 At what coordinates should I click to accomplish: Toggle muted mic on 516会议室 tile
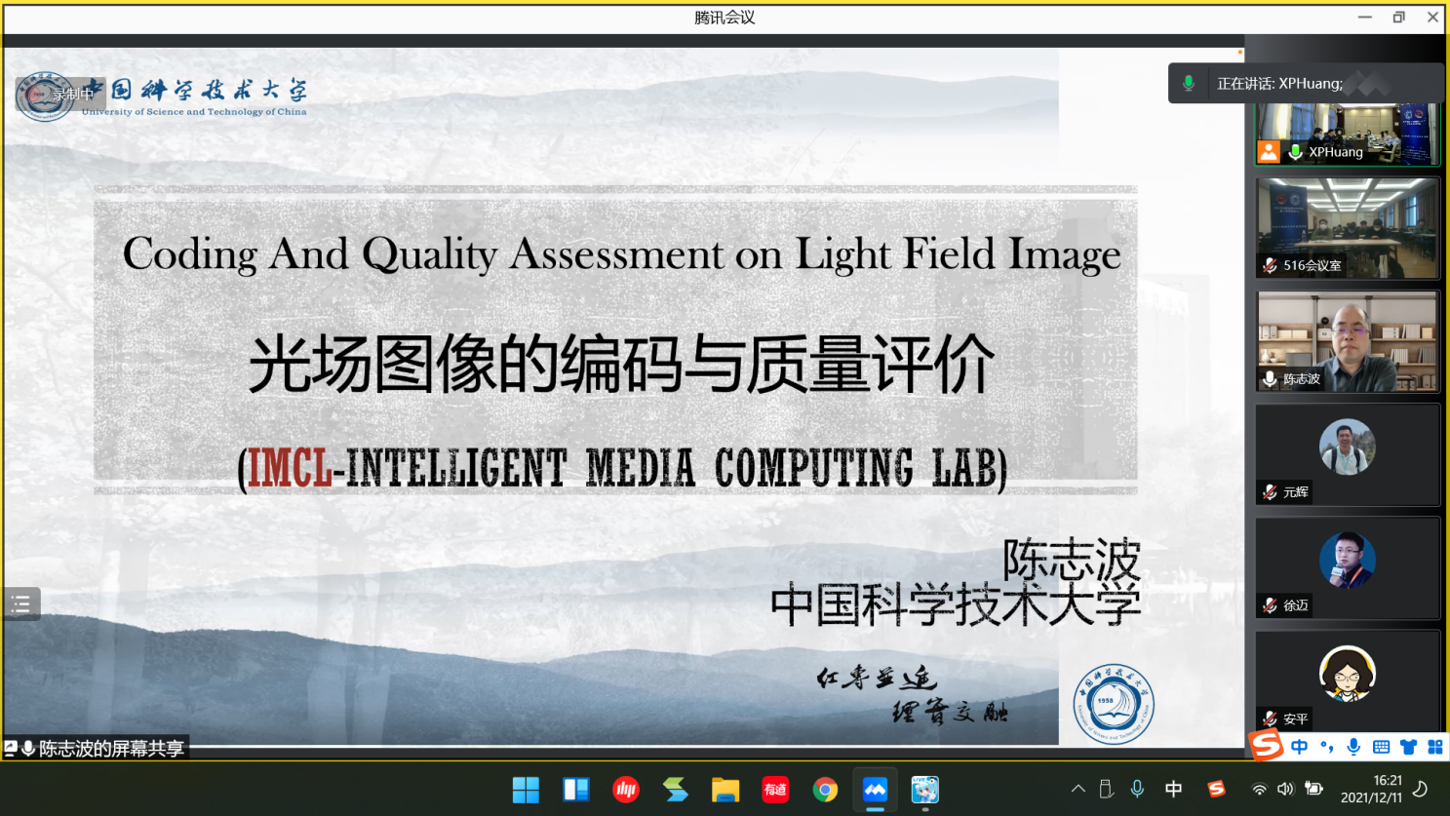click(1270, 265)
